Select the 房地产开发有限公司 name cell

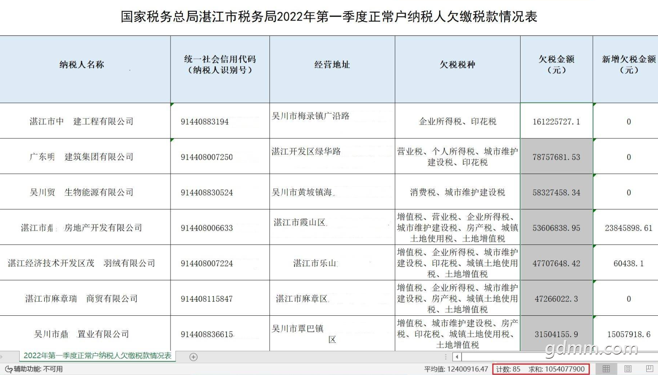85,227
